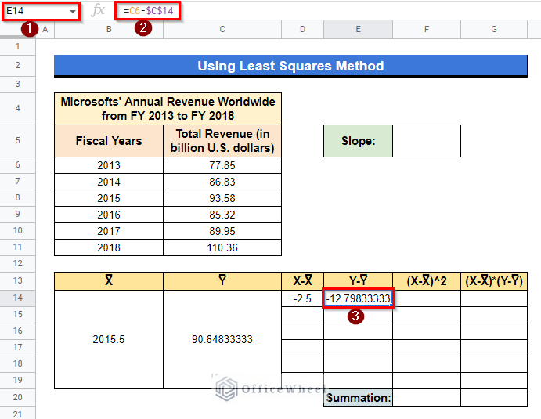Open the Name Box dropdown arrow
The width and height of the screenshot is (541, 419).
pos(73,12)
